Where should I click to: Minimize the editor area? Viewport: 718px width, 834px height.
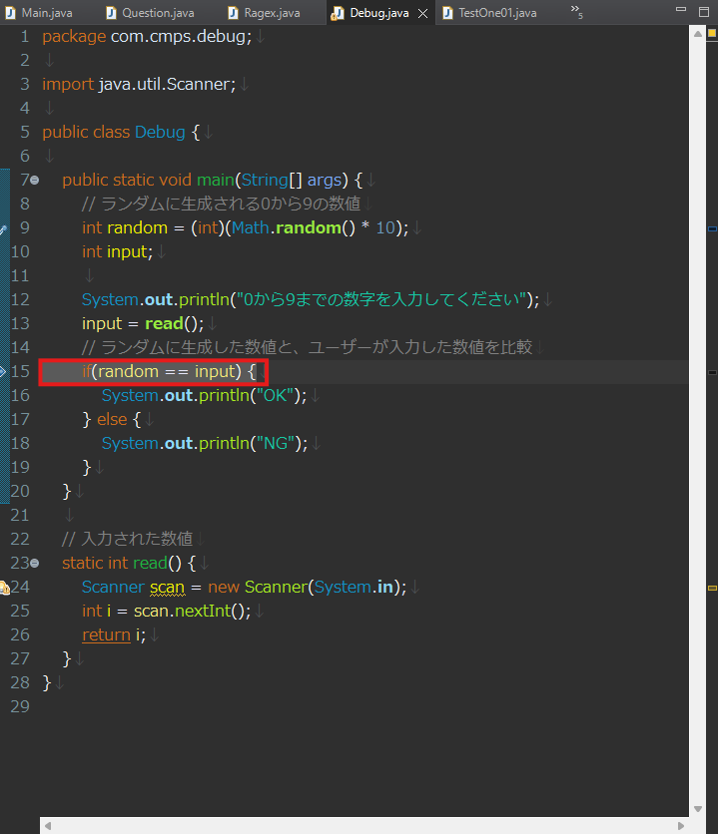678,11
